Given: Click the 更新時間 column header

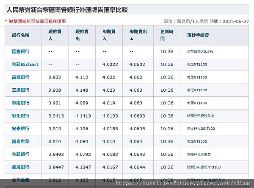Looking at the screenshot, I should [x=167, y=35].
